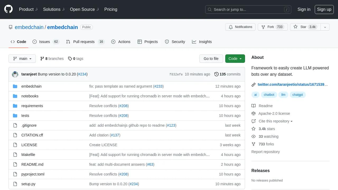Click the Notifications bell button
The height and width of the screenshot is (190, 338).
240,27
